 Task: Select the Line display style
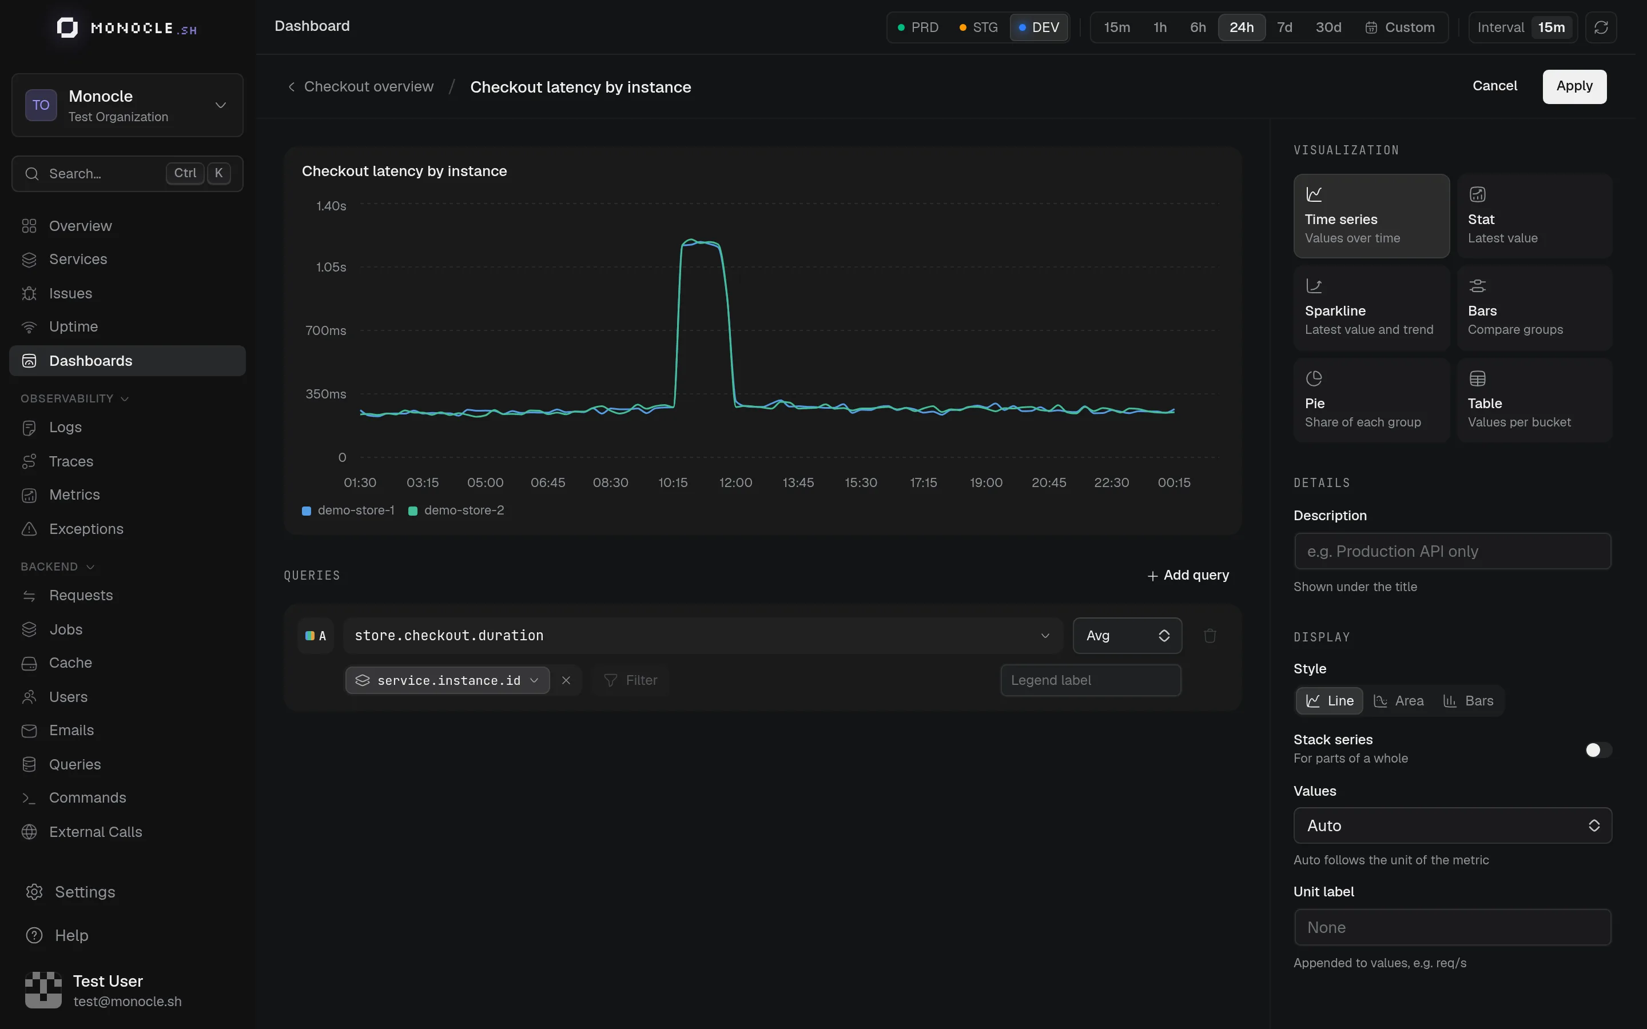point(1329,701)
